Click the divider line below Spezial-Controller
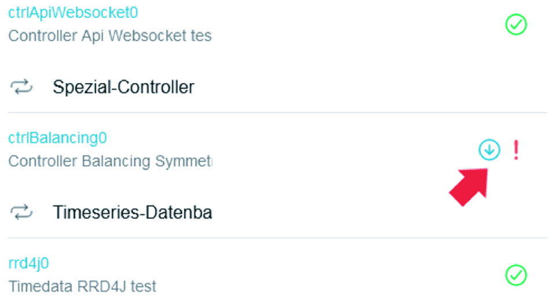553x301 pixels. (277, 112)
